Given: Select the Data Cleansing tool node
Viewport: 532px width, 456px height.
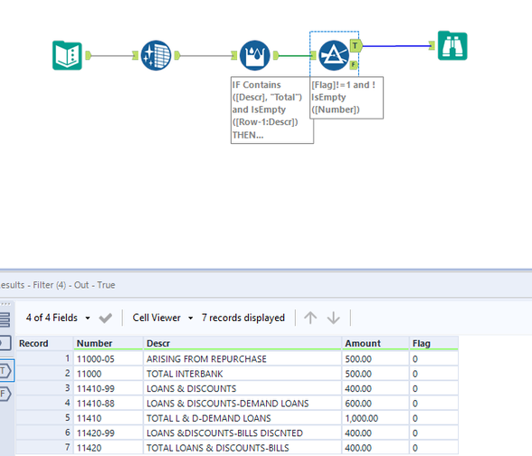Looking at the screenshot, I should pyautogui.click(x=156, y=55).
